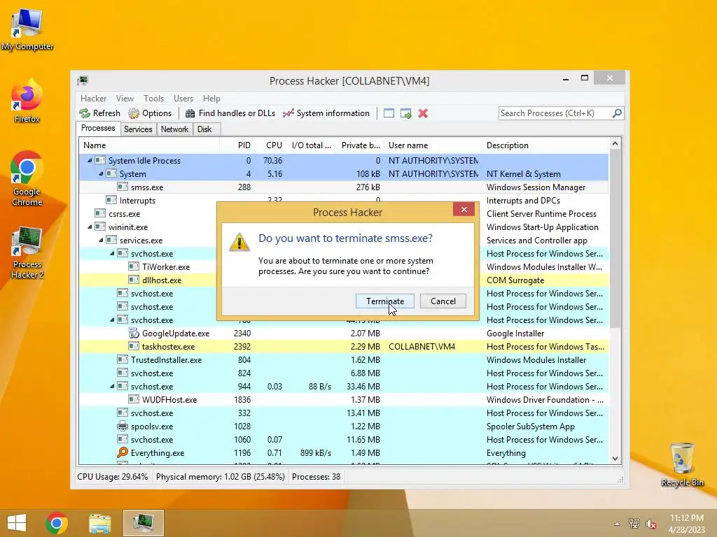
Task: Select the smss.exe process row
Action: click(x=344, y=187)
